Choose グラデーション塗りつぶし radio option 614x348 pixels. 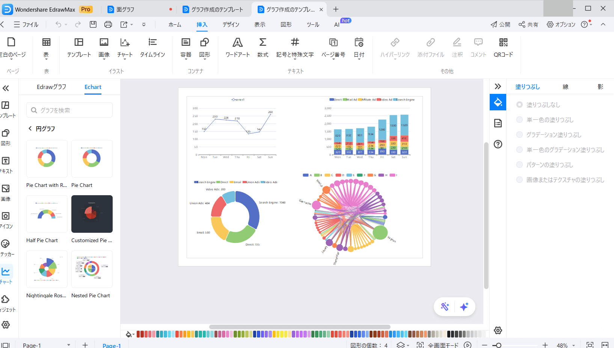(x=519, y=135)
